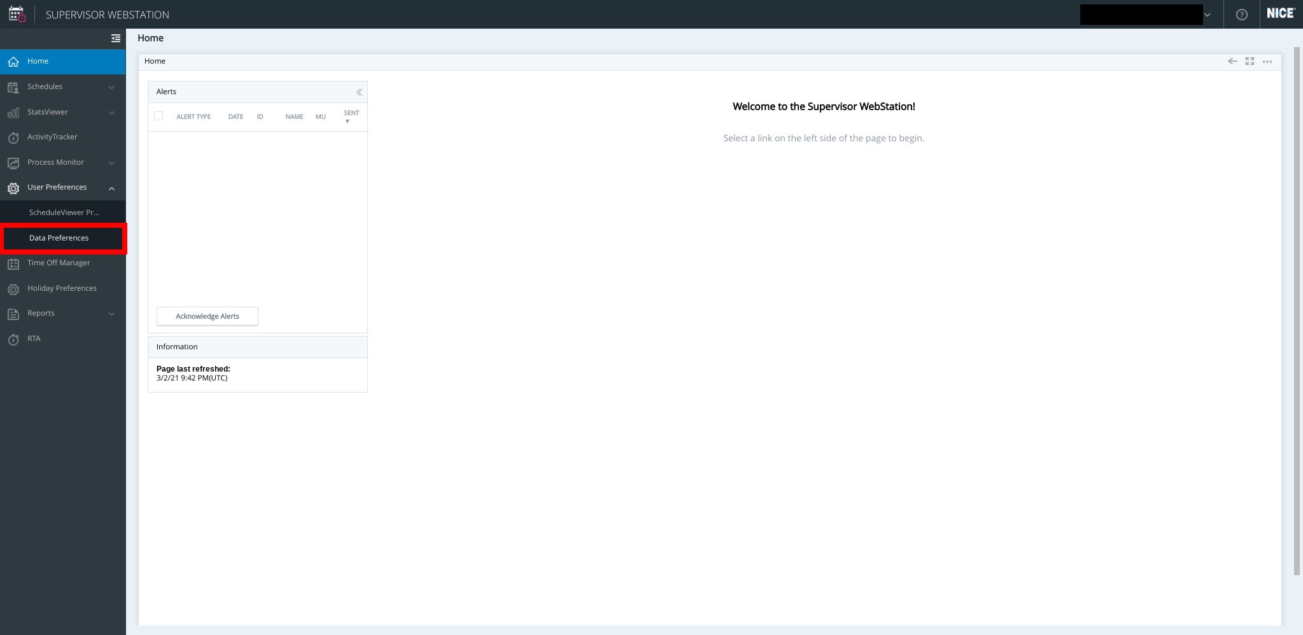Click the '3/2/21 9:42 PM(UTC)' timestamp

click(x=192, y=378)
